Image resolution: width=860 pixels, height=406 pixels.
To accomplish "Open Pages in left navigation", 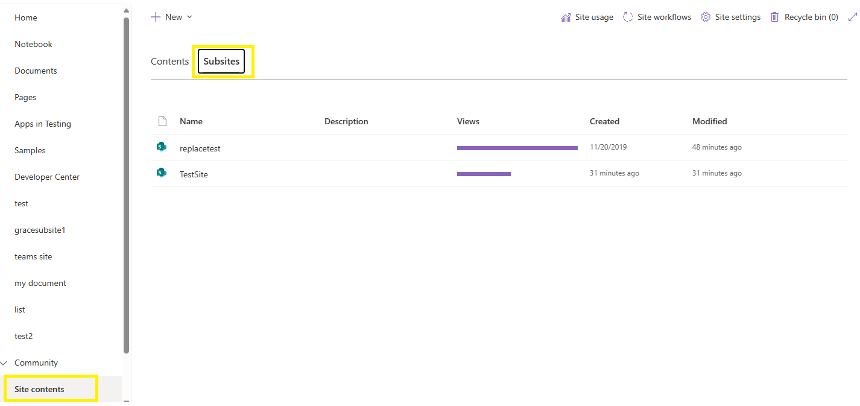I will [25, 97].
